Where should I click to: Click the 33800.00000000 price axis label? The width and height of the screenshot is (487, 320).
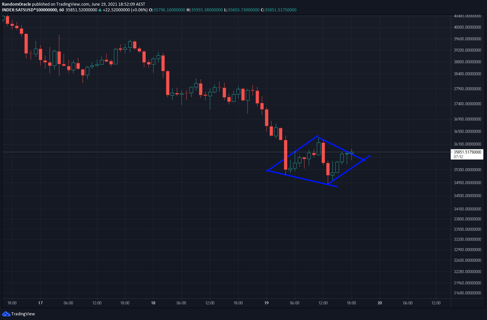(x=467, y=219)
